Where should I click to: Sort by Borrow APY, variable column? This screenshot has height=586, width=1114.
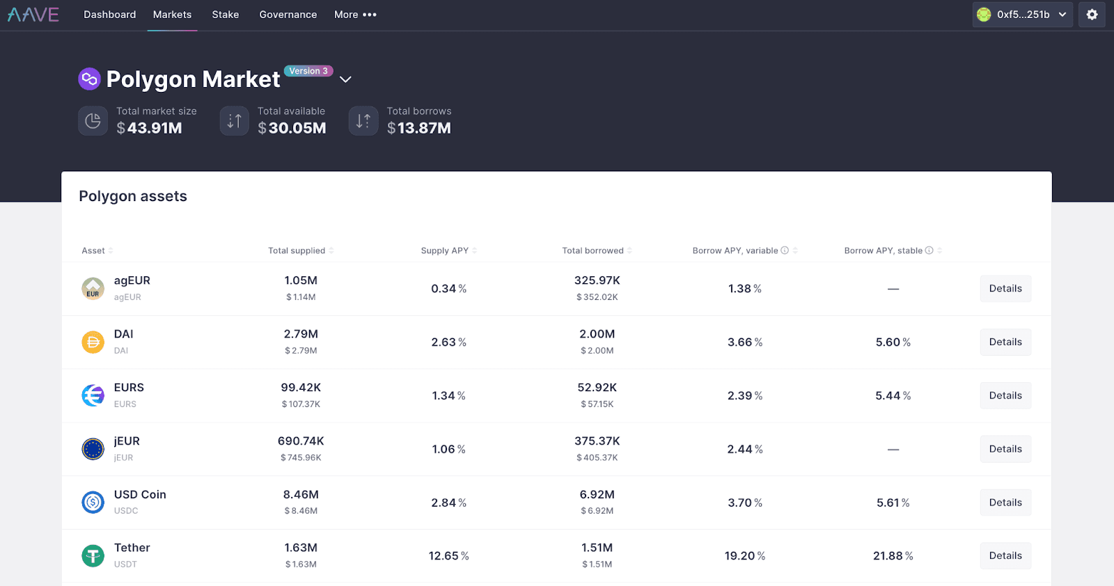coord(745,251)
